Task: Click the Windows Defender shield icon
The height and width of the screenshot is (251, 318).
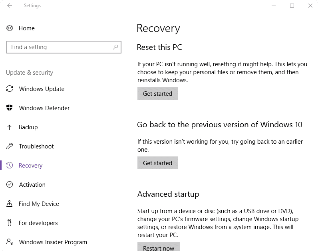Action: 10,108
